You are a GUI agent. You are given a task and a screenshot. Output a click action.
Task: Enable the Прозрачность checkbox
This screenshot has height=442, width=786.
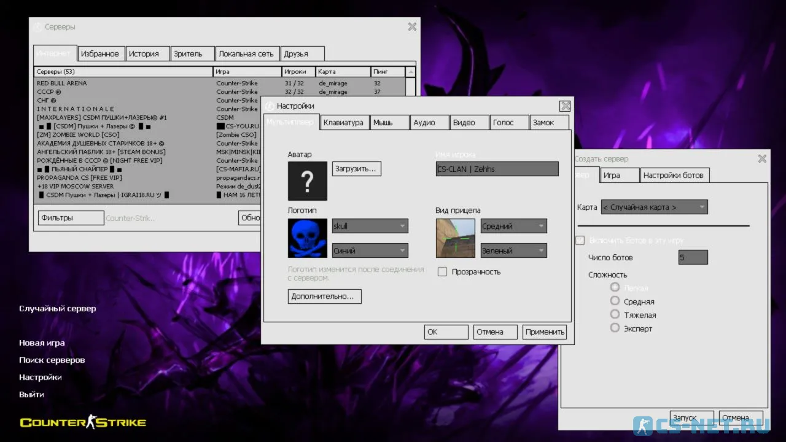[442, 271]
